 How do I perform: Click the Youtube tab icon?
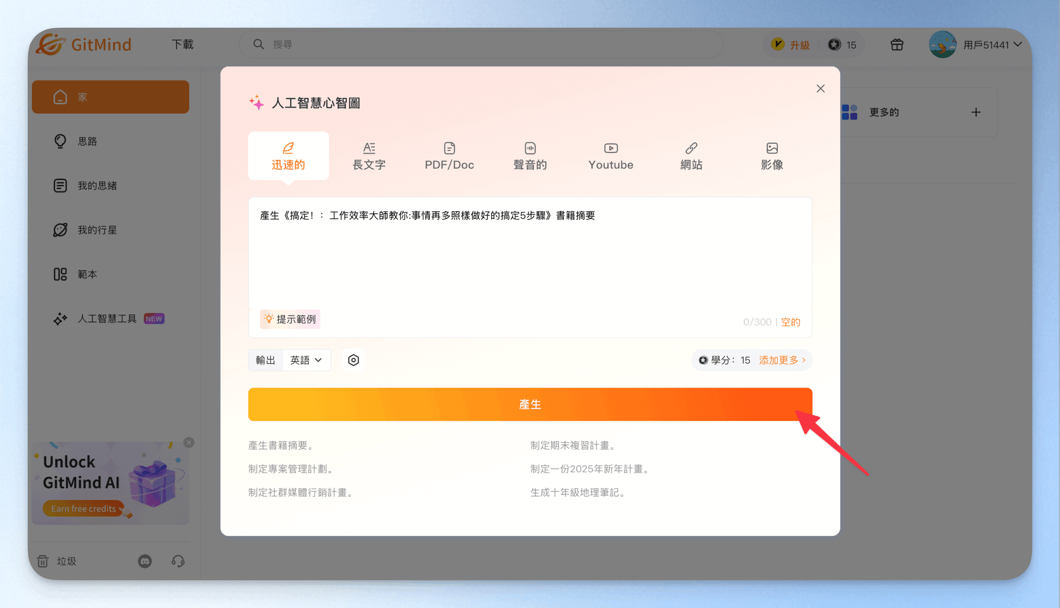[611, 148]
